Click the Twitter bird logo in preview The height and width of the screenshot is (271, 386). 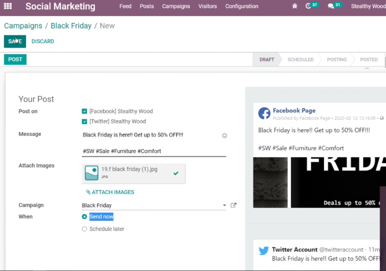click(x=263, y=251)
